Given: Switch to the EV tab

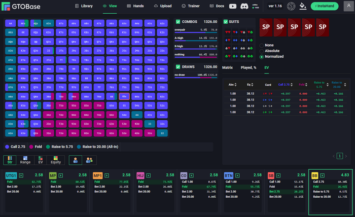Looking at the screenshot, I should point(266,67).
